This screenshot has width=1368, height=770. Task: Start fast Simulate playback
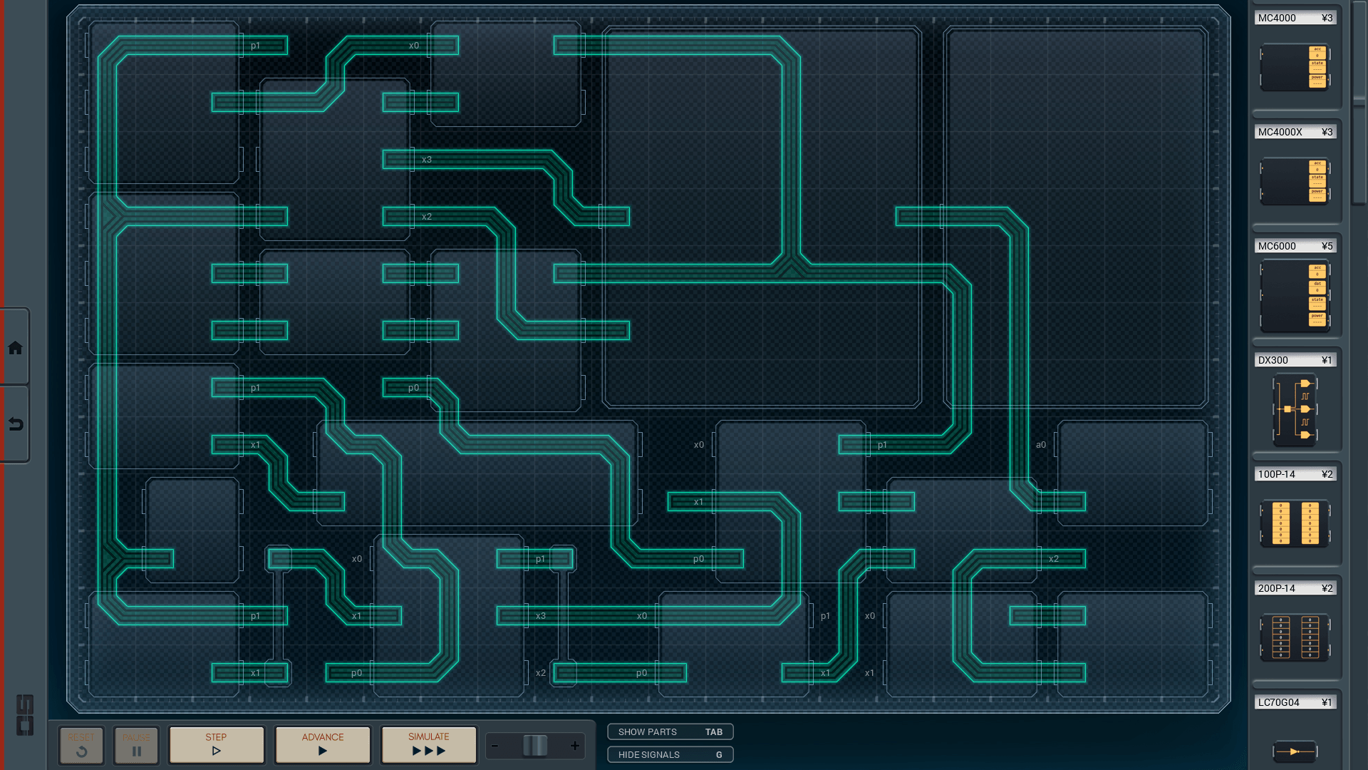click(x=428, y=744)
